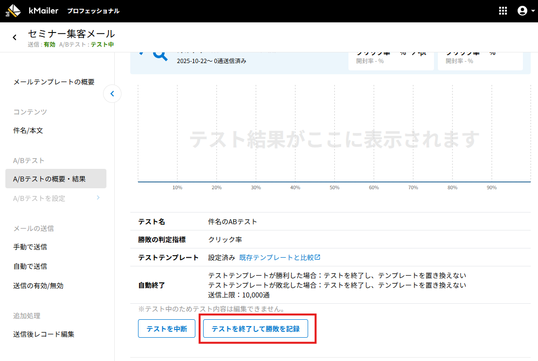Click the テストを中断 button
The height and width of the screenshot is (361, 538).
(x=167, y=328)
